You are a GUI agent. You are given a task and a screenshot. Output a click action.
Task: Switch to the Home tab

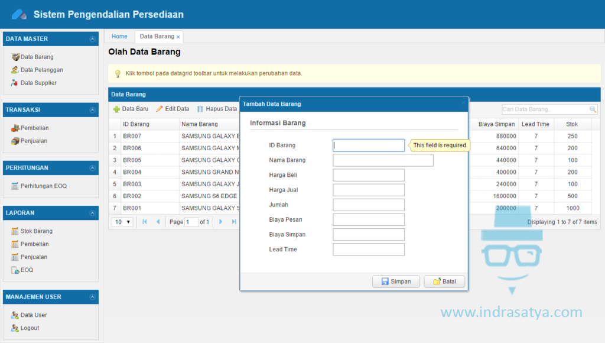tap(119, 36)
